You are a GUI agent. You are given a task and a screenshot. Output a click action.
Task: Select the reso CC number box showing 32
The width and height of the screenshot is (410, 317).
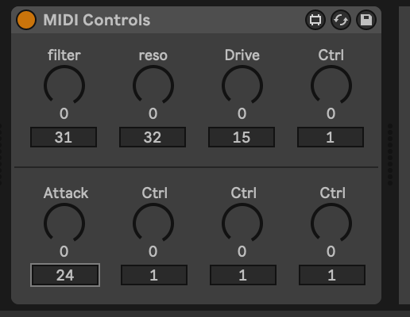[153, 137]
